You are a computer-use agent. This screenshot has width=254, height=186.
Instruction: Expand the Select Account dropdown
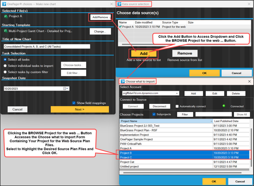177,93
